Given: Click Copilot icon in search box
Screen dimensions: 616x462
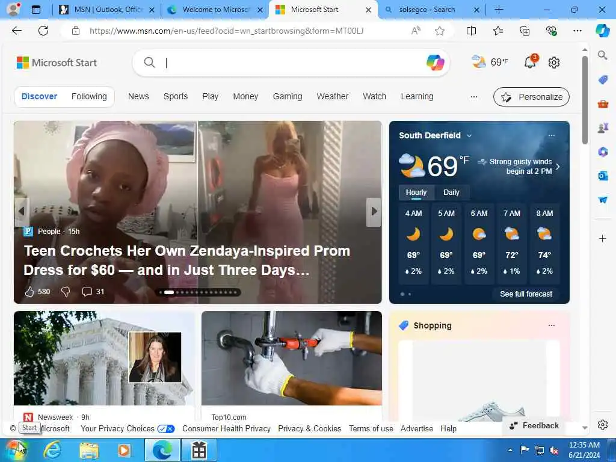Looking at the screenshot, I should (x=435, y=63).
